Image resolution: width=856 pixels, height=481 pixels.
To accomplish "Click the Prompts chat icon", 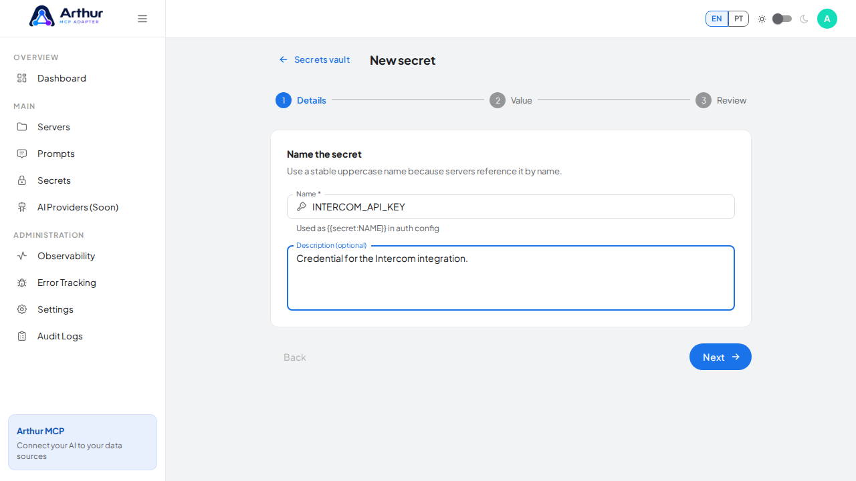I will 22,154.
